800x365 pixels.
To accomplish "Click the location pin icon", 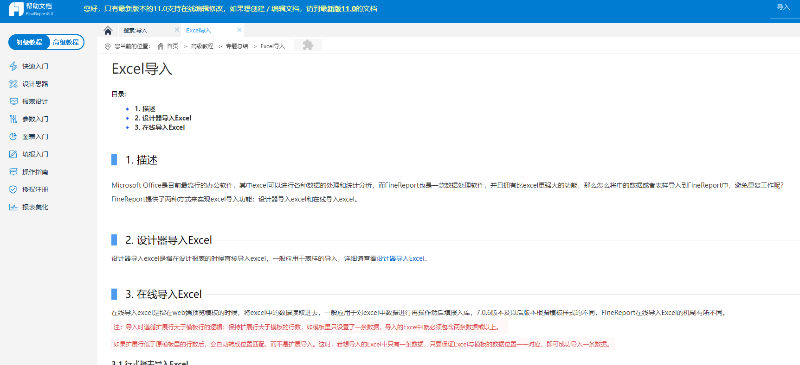I will coord(108,46).
